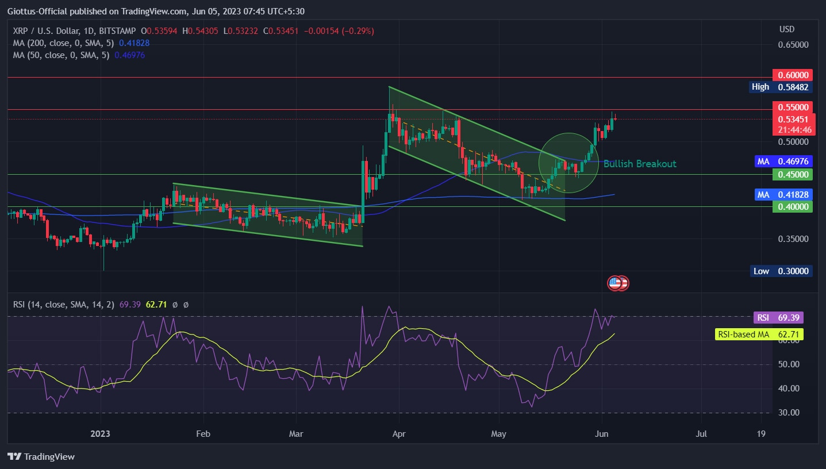Click the green 0.40000 support label

coord(792,207)
